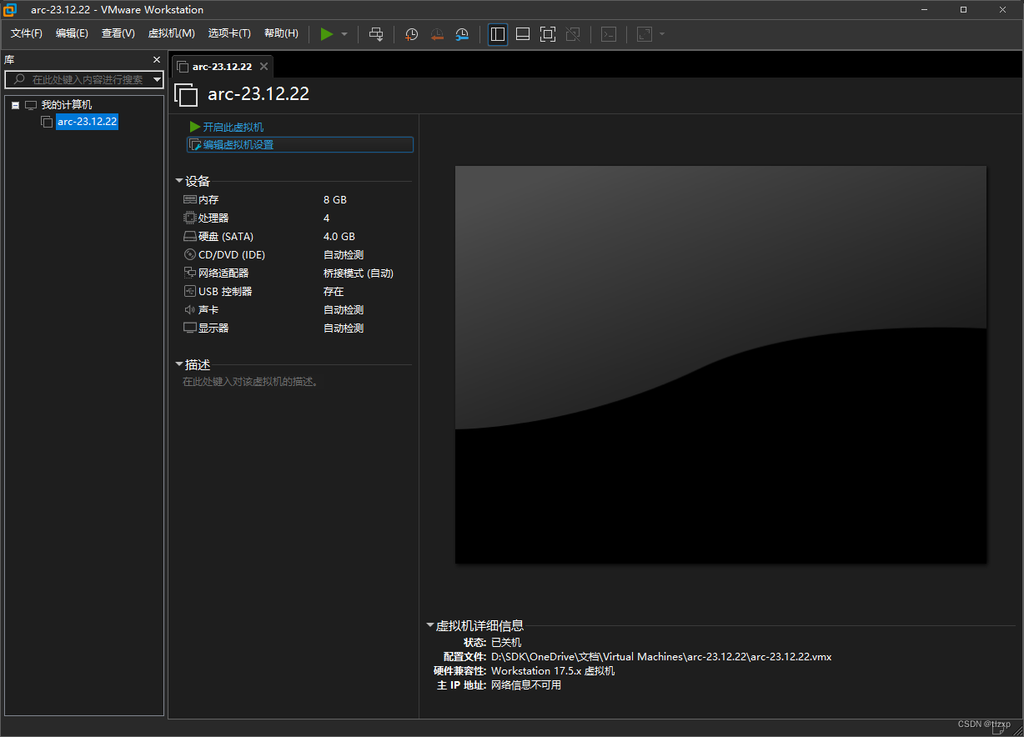Viewport: 1024px width, 737px height.
Task: Open the 虚拟机(M) menu
Action: [x=171, y=33]
